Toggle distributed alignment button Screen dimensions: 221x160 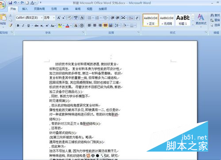pos(110,25)
